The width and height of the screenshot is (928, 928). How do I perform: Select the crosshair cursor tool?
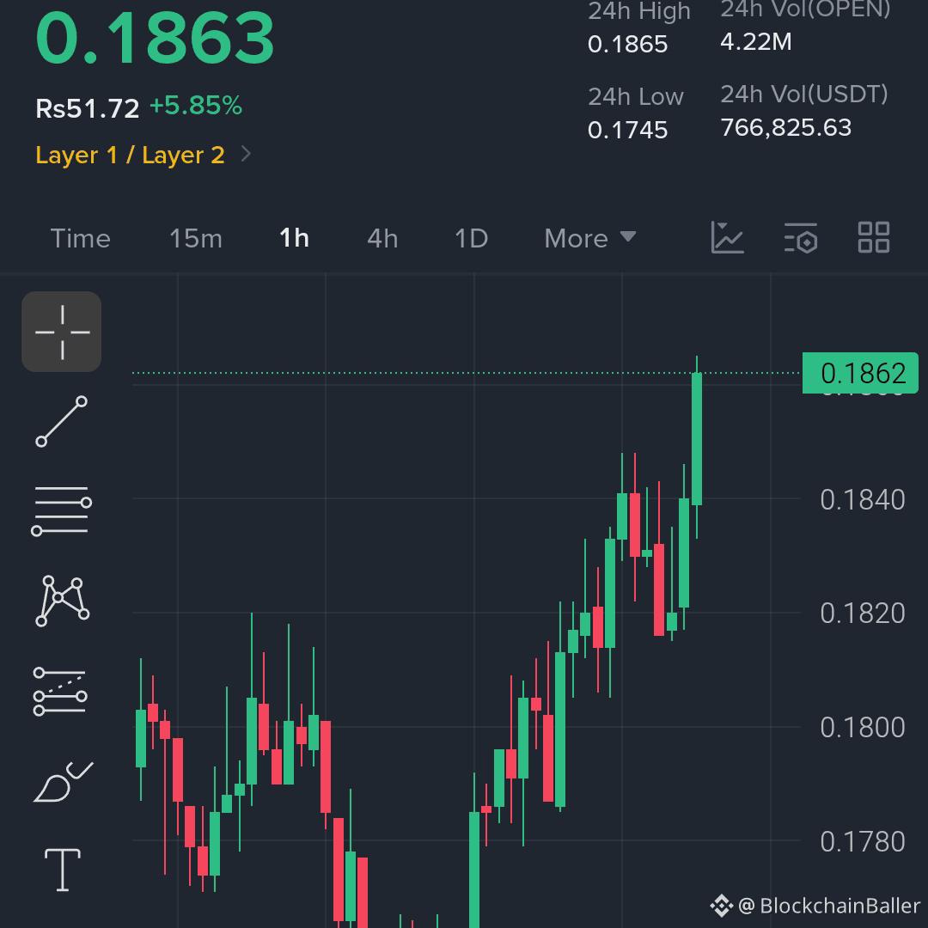coord(62,332)
